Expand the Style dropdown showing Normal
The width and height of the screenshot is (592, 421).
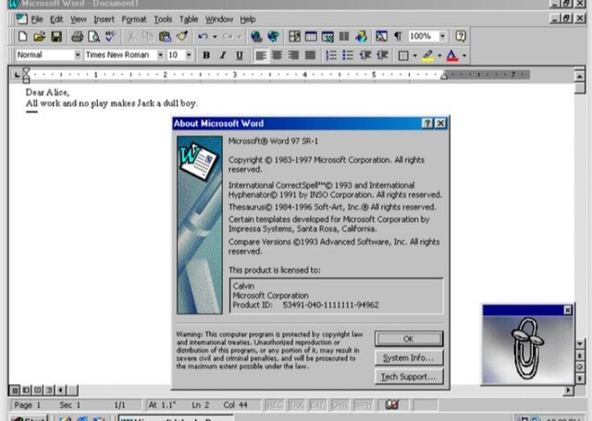pos(78,56)
